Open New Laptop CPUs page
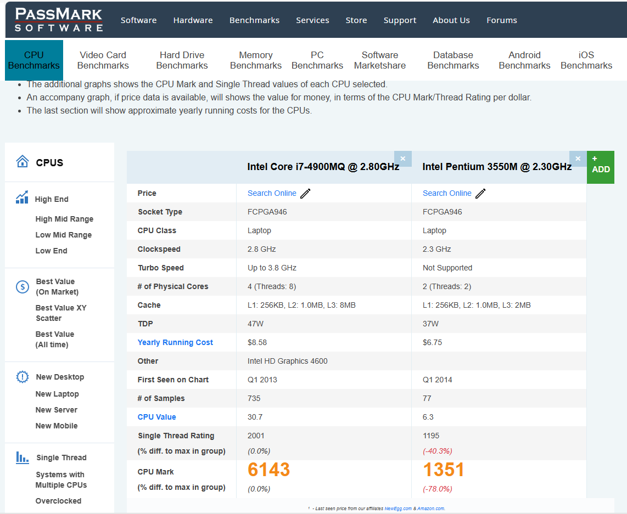This screenshot has height=514, width=627. coord(57,394)
